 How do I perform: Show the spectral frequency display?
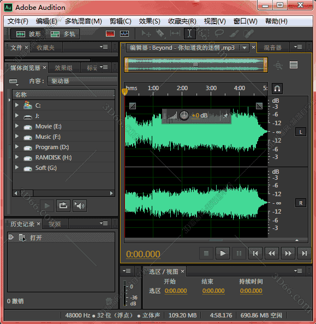click(x=110, y=33)
